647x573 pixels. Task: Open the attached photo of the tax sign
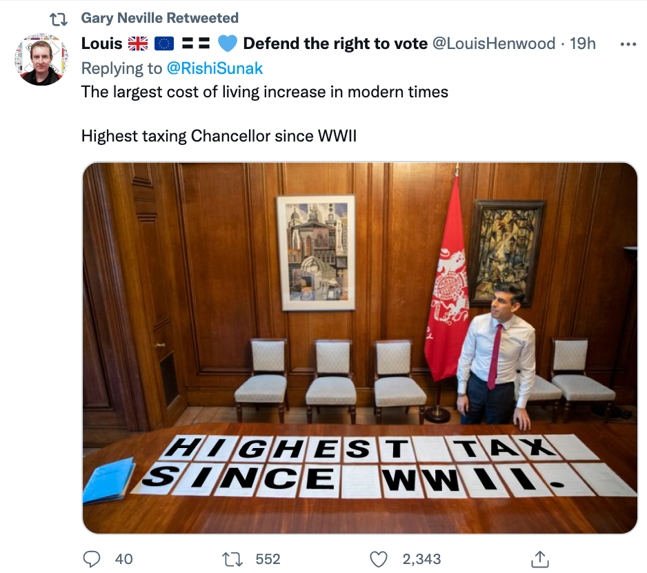coord(359,348)
